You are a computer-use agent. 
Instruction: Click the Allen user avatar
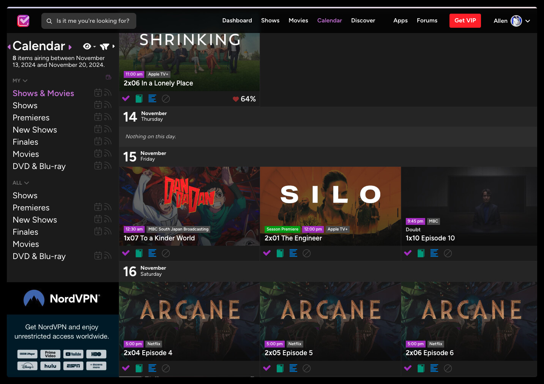(x=516, y=21)
